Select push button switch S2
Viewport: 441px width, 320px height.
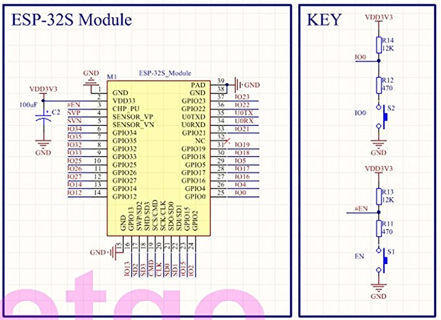[x=383, y=114]
